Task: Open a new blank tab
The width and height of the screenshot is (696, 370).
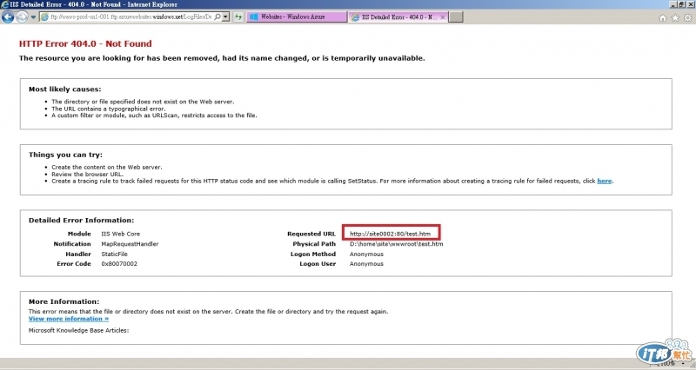Action: point(456,17)
